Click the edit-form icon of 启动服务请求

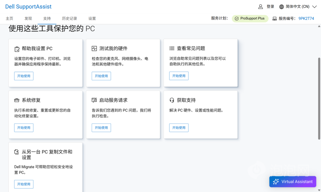[x=94, y=100]
